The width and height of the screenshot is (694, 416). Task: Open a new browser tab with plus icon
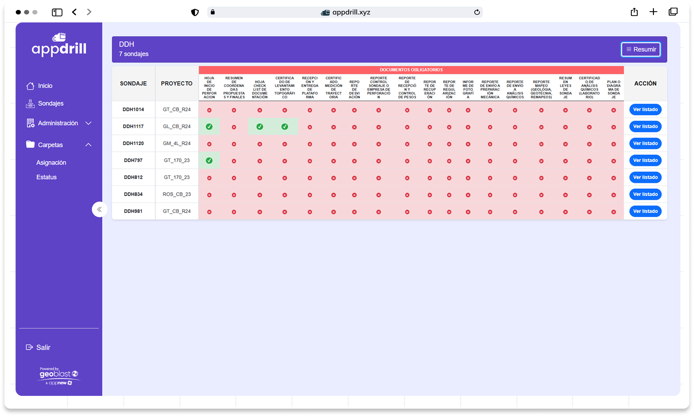click(x=653, y=12)
